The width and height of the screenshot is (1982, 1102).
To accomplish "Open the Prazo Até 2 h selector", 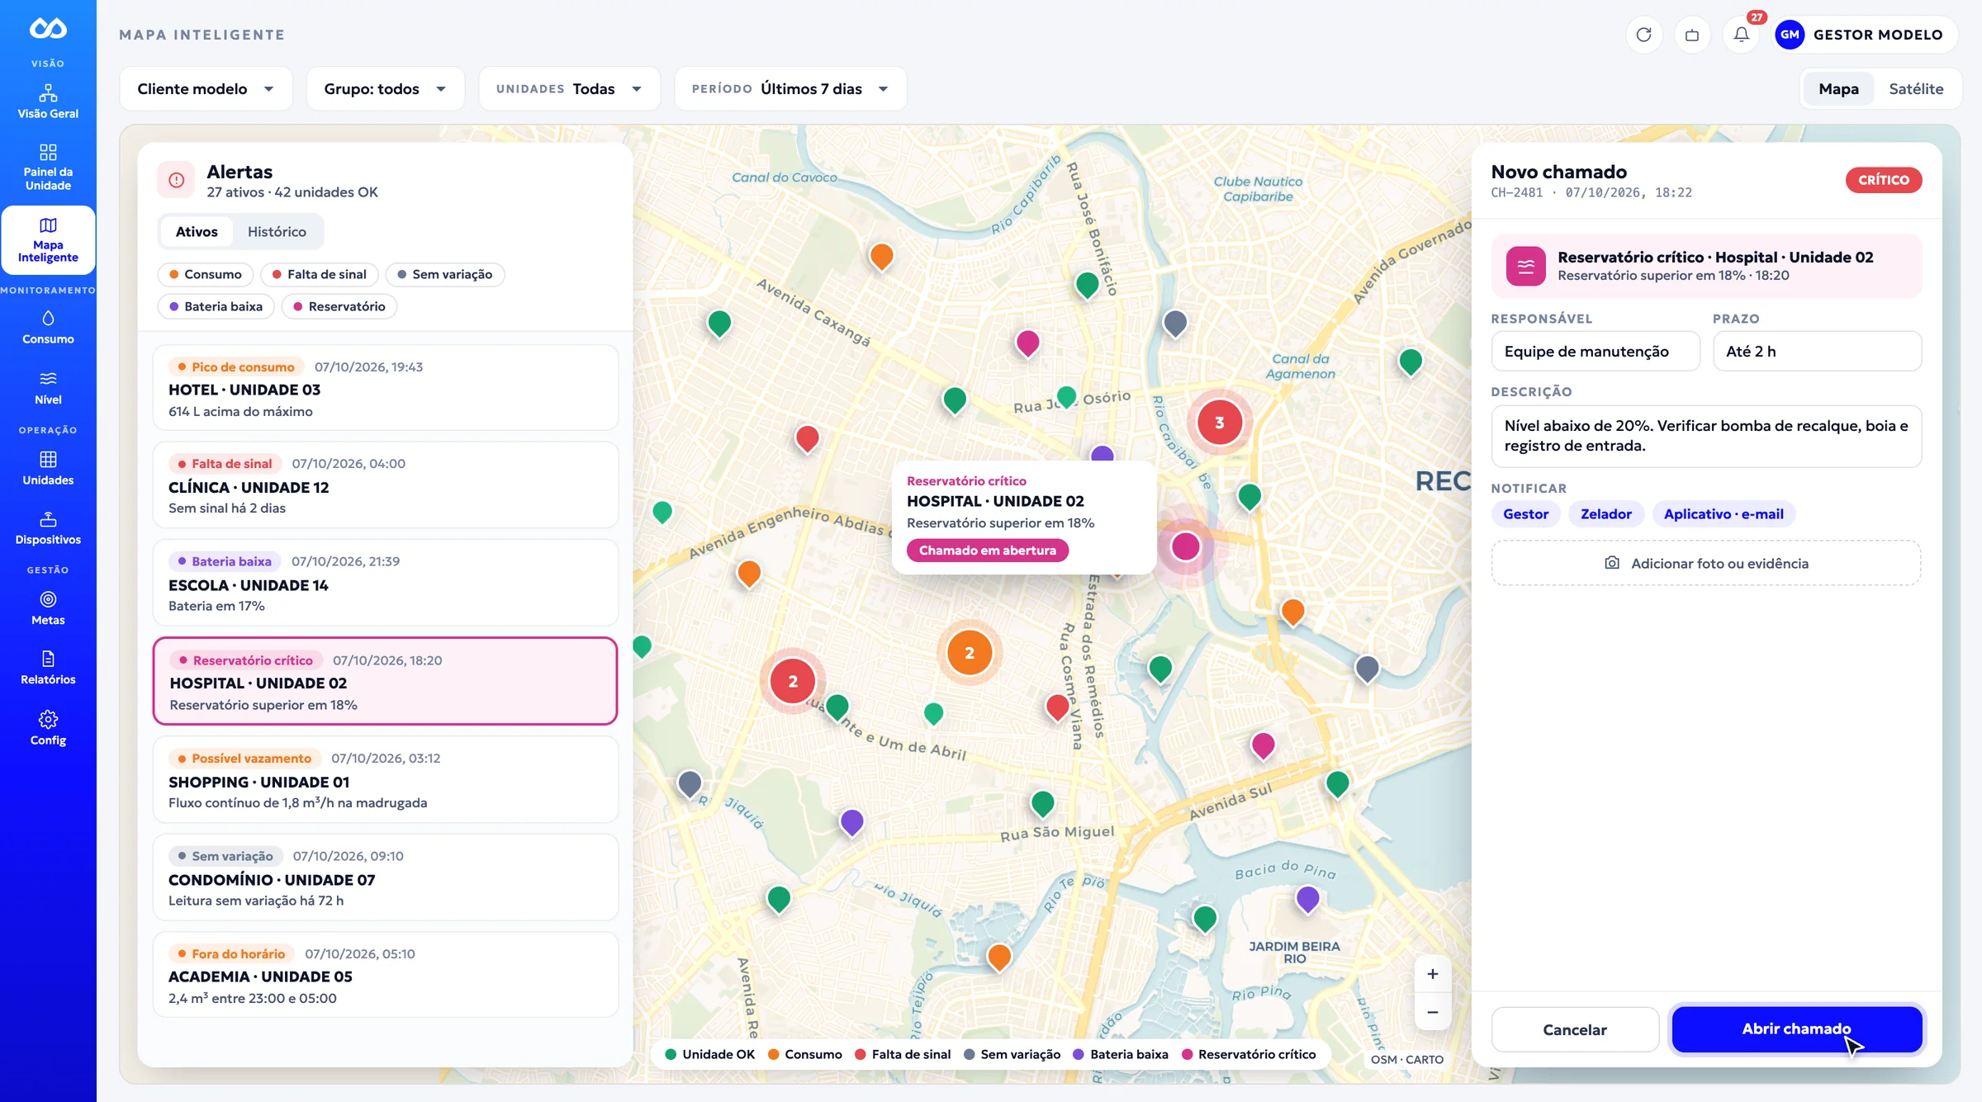I will click(1817, 351).
